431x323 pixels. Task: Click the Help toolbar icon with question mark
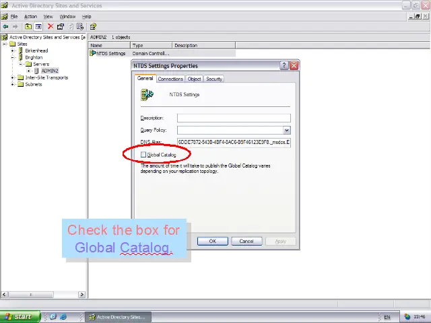point(93,27)
